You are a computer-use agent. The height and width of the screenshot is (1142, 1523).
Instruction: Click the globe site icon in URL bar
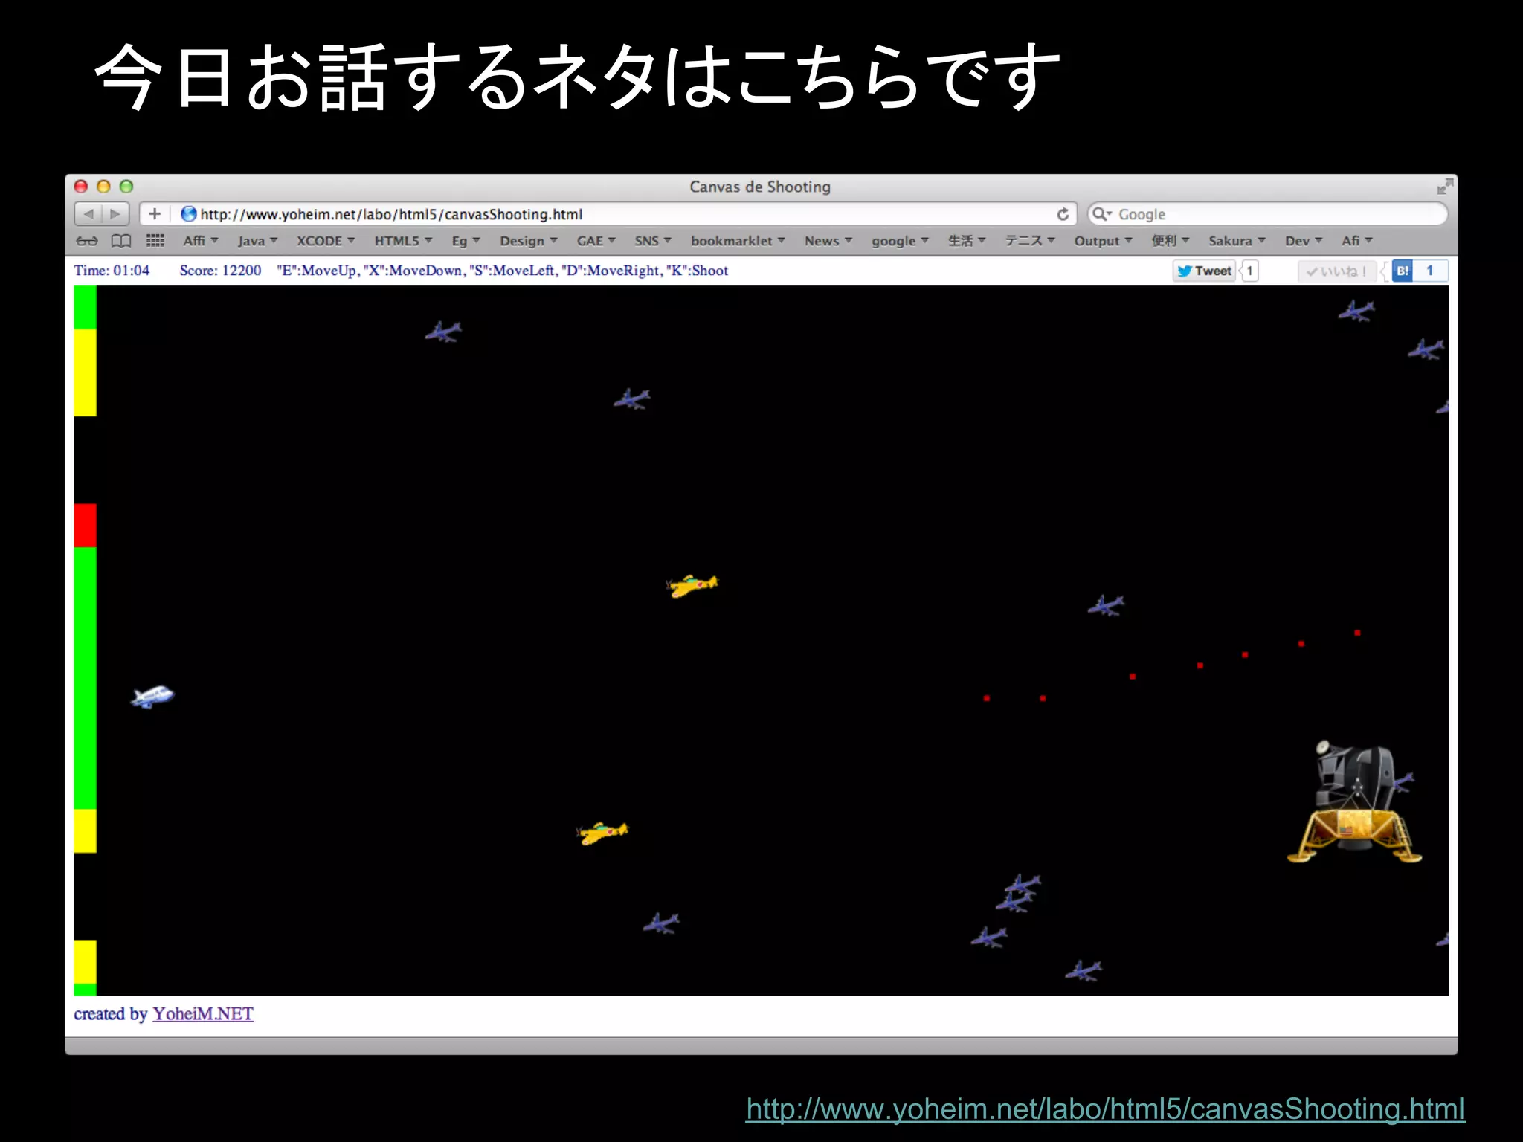click(189, 214)
